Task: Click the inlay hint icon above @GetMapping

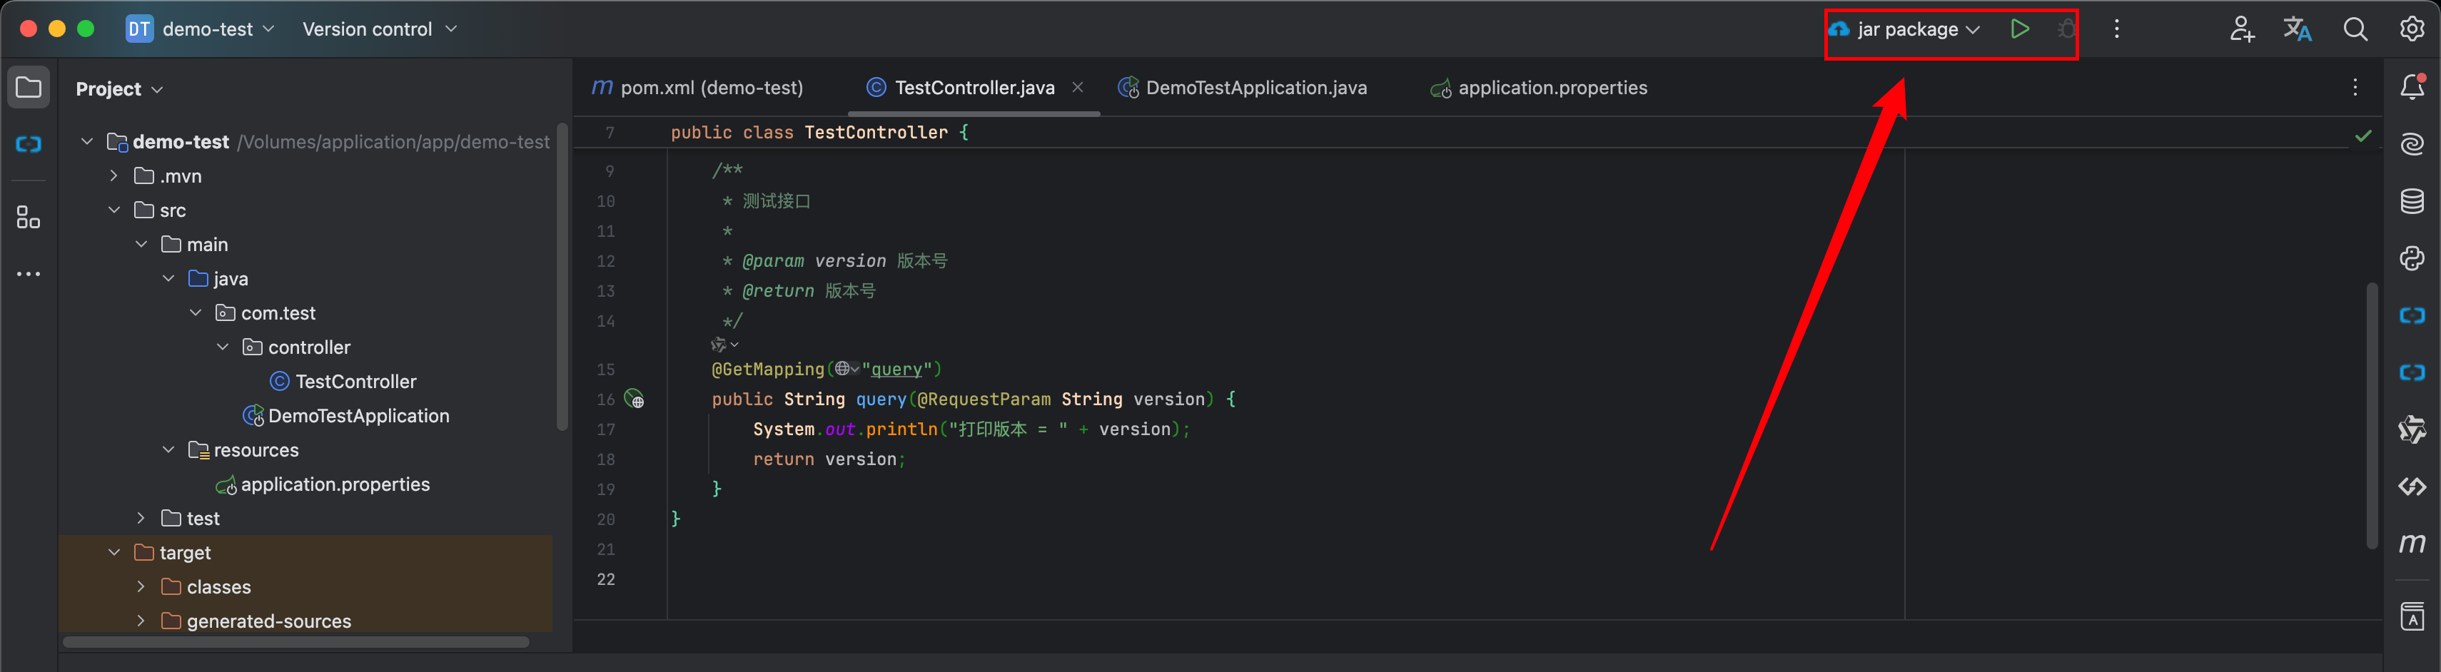Action: 724,345
